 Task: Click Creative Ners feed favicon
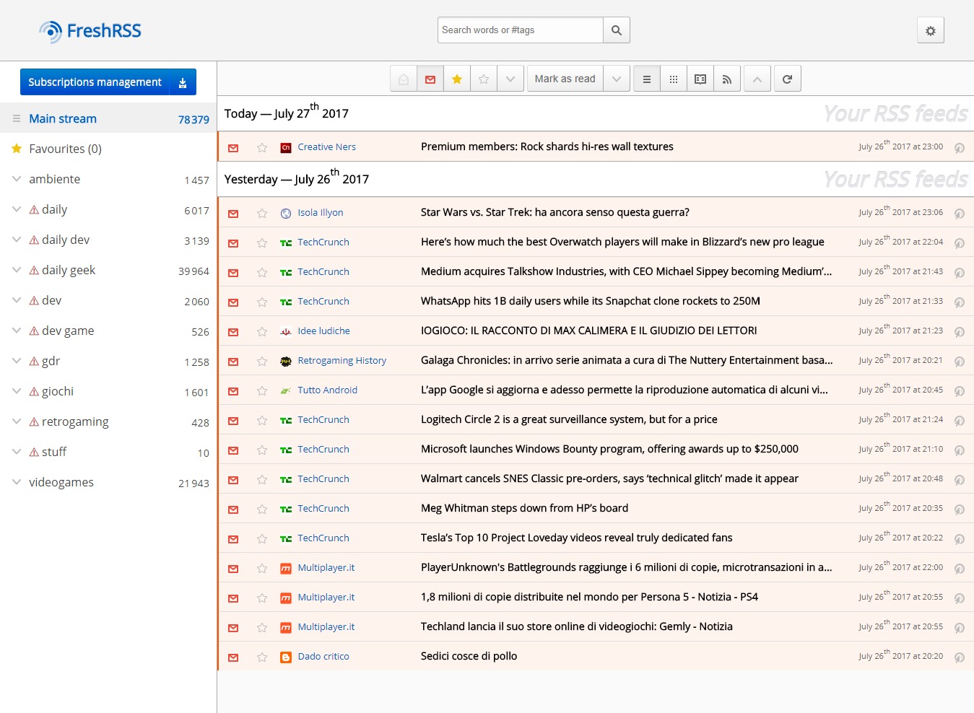[x=286, y=148]
